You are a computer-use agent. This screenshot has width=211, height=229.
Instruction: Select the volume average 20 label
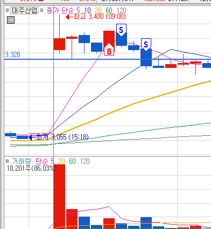[x=61, y=161]
